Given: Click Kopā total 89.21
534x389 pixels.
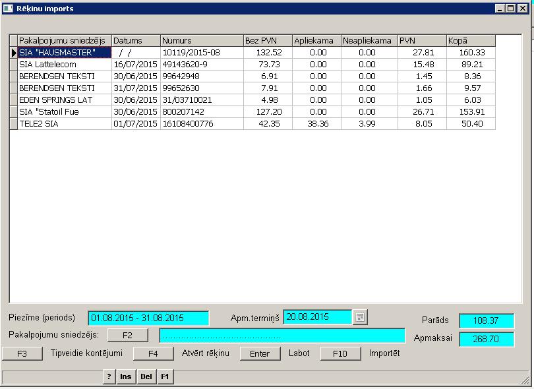Looking at the screenshot, I should point(471,65).
